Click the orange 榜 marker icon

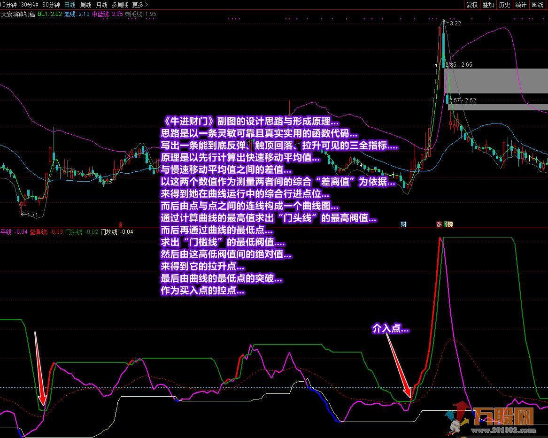(450, 224)
